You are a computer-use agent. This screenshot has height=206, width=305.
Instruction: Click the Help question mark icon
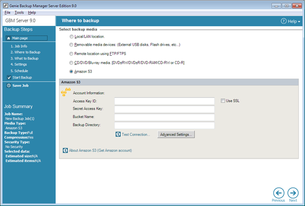click(x=284, y=21)
